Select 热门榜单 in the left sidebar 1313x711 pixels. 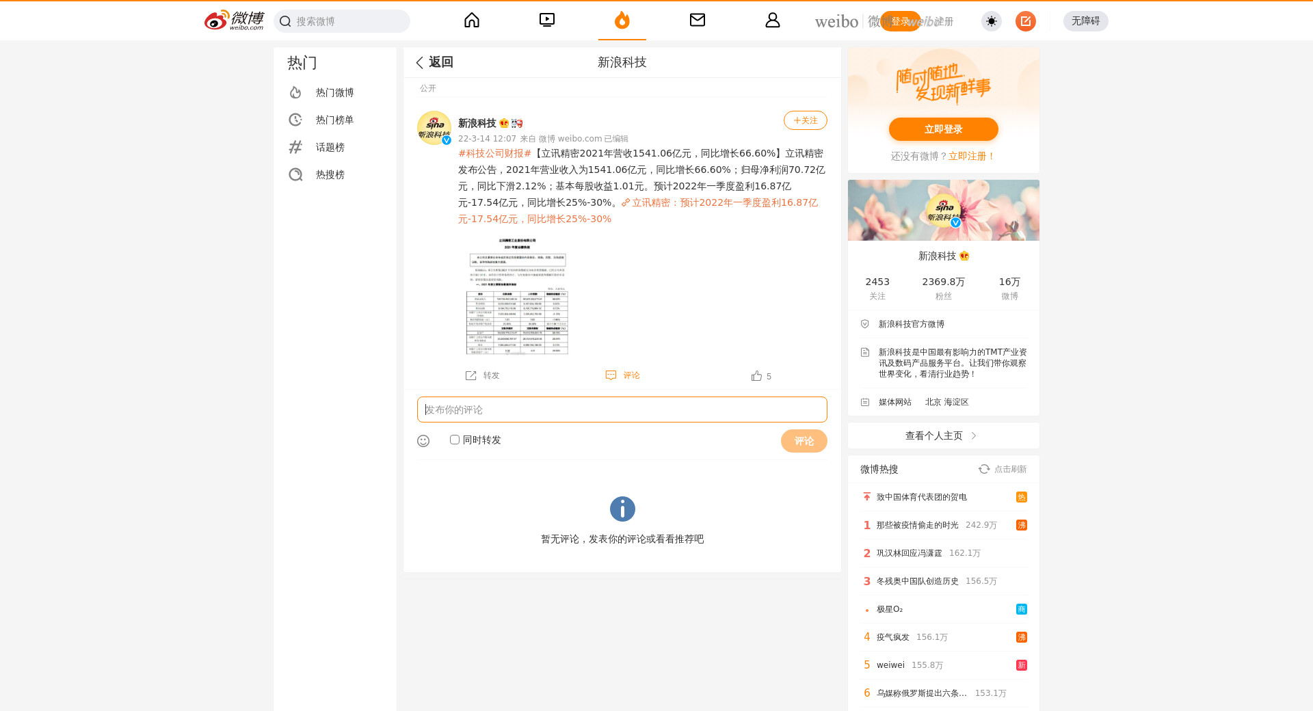[334, 120]
